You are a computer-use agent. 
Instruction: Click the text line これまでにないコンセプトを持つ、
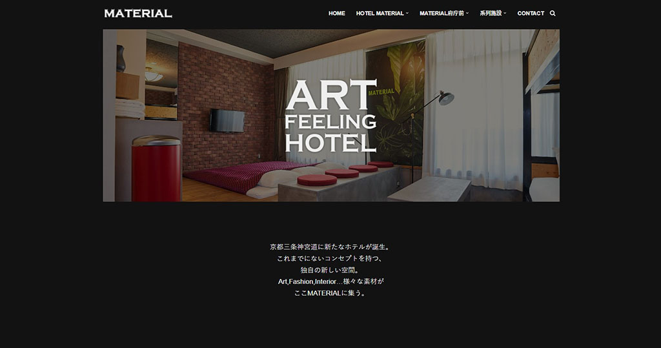tap(330, 258)
